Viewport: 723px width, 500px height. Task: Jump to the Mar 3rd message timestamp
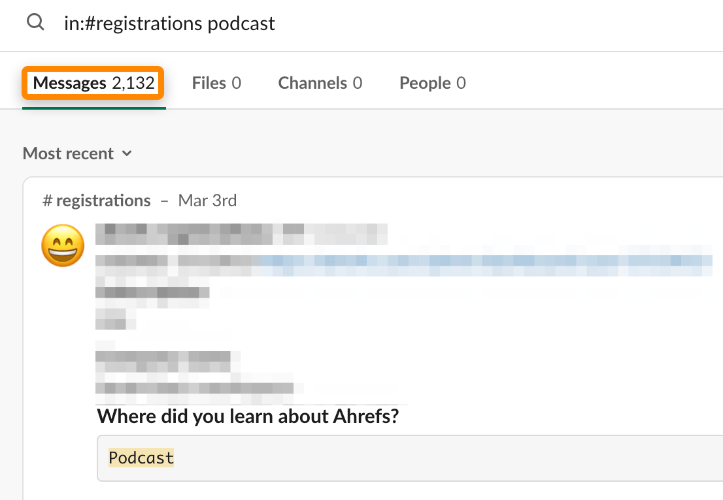(207, 200)
